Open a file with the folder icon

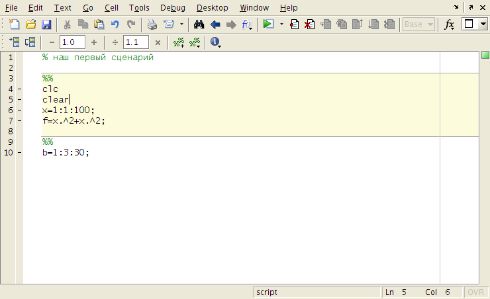click(x=30, y=24)
